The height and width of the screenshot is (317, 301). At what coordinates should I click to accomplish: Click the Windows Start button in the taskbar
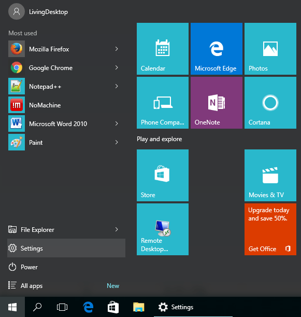[12, 307]
